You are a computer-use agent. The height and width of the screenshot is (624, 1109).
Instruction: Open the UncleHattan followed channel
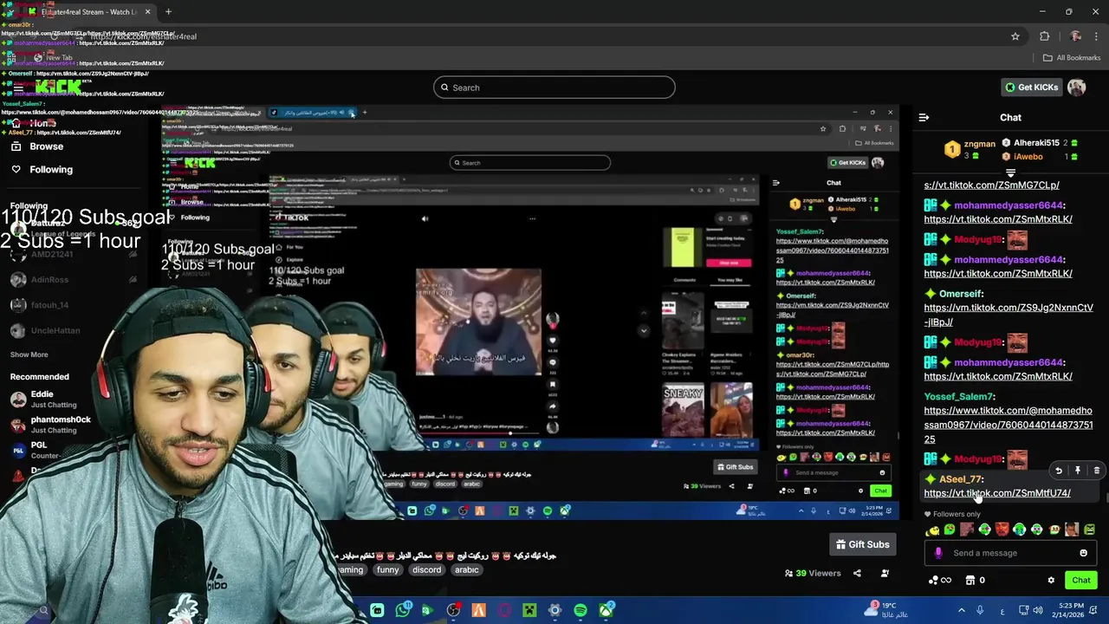point(55,331)
